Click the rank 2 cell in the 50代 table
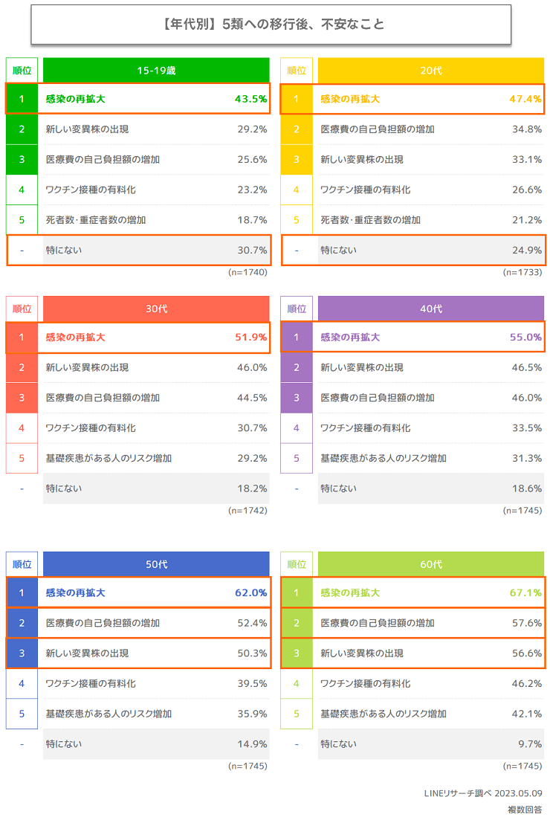Viewport: 550px width, 820px height. [22, 623]
